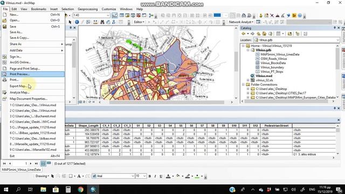The height and width of the screenshot is (194, 345).
Task: Click the Catalog Back arrow
Action: click(243, 33)
